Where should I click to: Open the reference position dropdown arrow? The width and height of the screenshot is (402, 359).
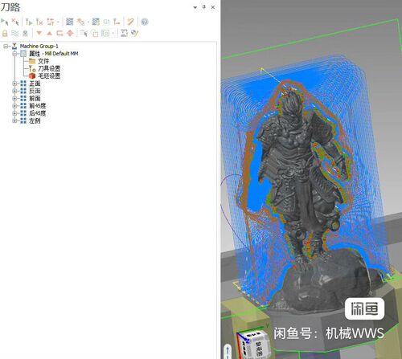tap(113, 33)
